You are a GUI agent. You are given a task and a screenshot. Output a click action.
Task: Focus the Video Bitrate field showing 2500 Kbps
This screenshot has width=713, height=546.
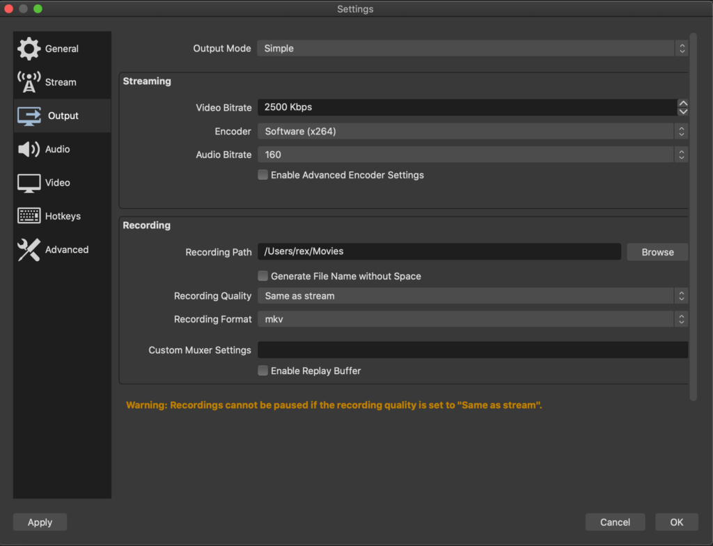click(x=467, y=107)
